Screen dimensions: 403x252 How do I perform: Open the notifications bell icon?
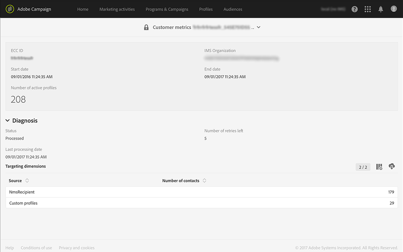(381, 9)
